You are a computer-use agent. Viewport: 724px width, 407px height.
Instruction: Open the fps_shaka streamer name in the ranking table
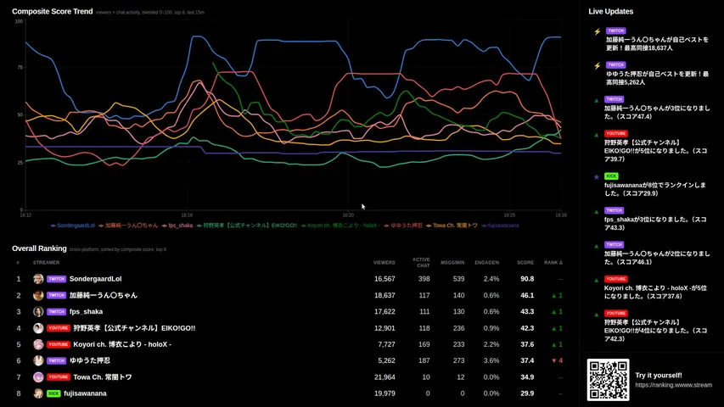[x=86, y=311]
